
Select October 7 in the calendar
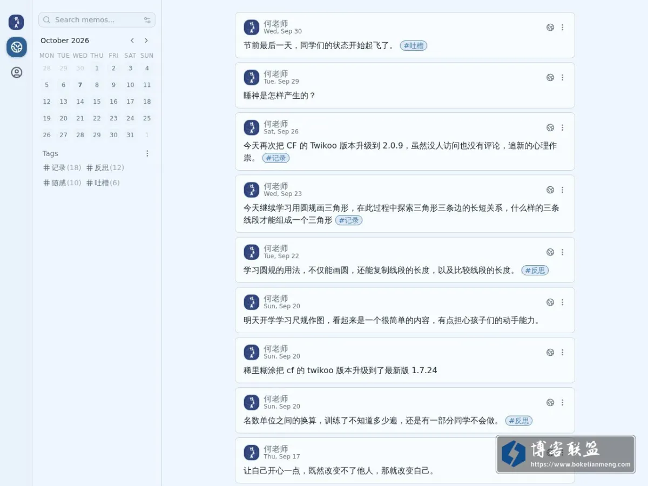(x=80, y=85)
